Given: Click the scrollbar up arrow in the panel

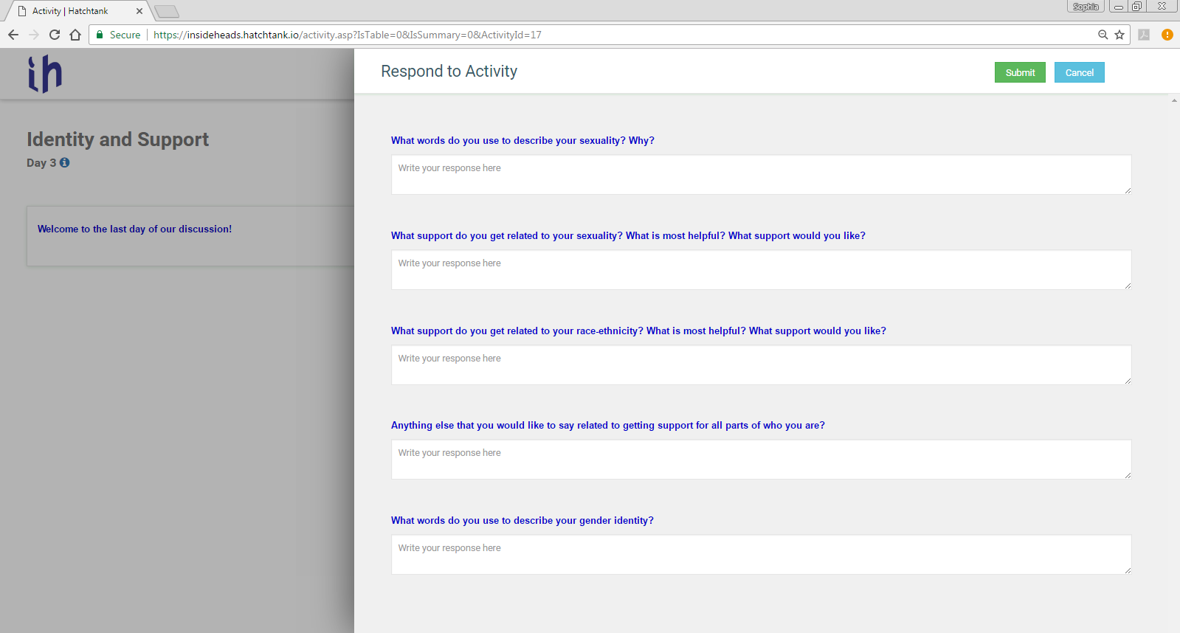Looking at the screenshot, I should click(x=1174, y=100).
